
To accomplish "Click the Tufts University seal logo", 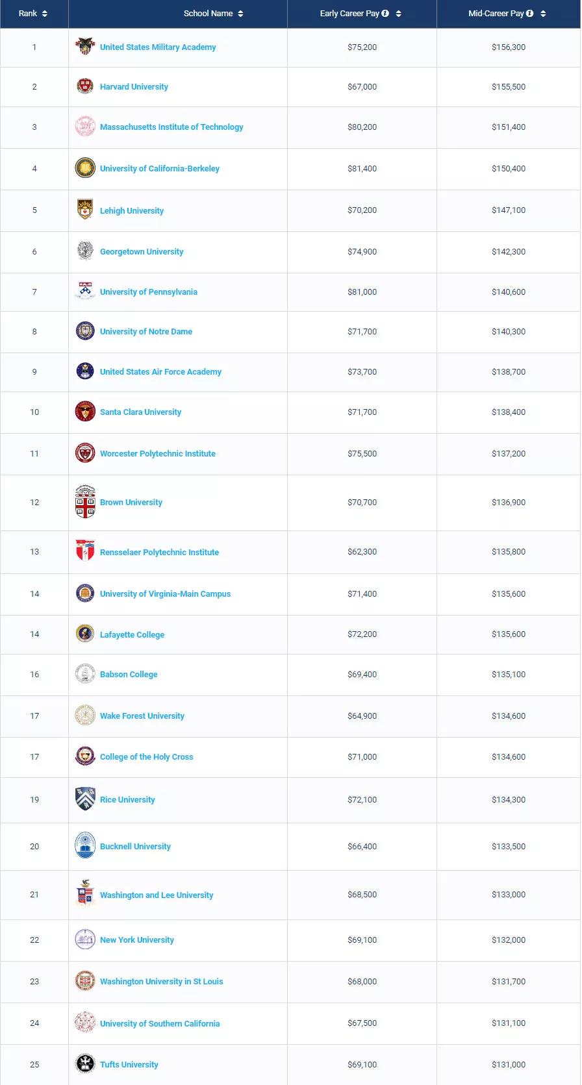I will point(85,1064).
